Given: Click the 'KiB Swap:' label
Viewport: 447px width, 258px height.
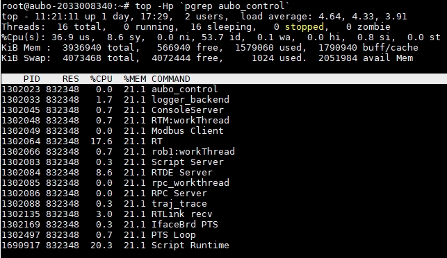Looking at the screenshot, I should tap(26, 58).
